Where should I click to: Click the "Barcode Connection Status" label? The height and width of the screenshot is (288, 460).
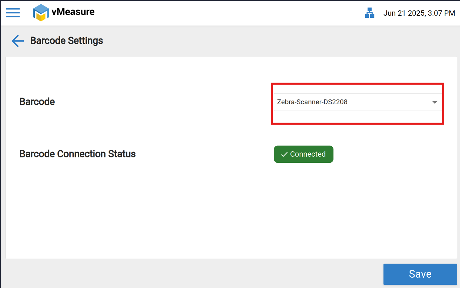77,154
